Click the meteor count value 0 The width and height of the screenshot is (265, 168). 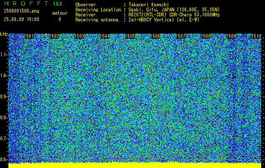pos(60,19)
